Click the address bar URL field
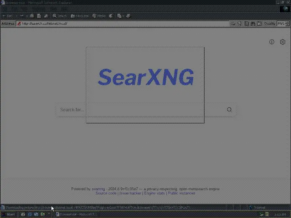291x218 pixels. [122, 24]
